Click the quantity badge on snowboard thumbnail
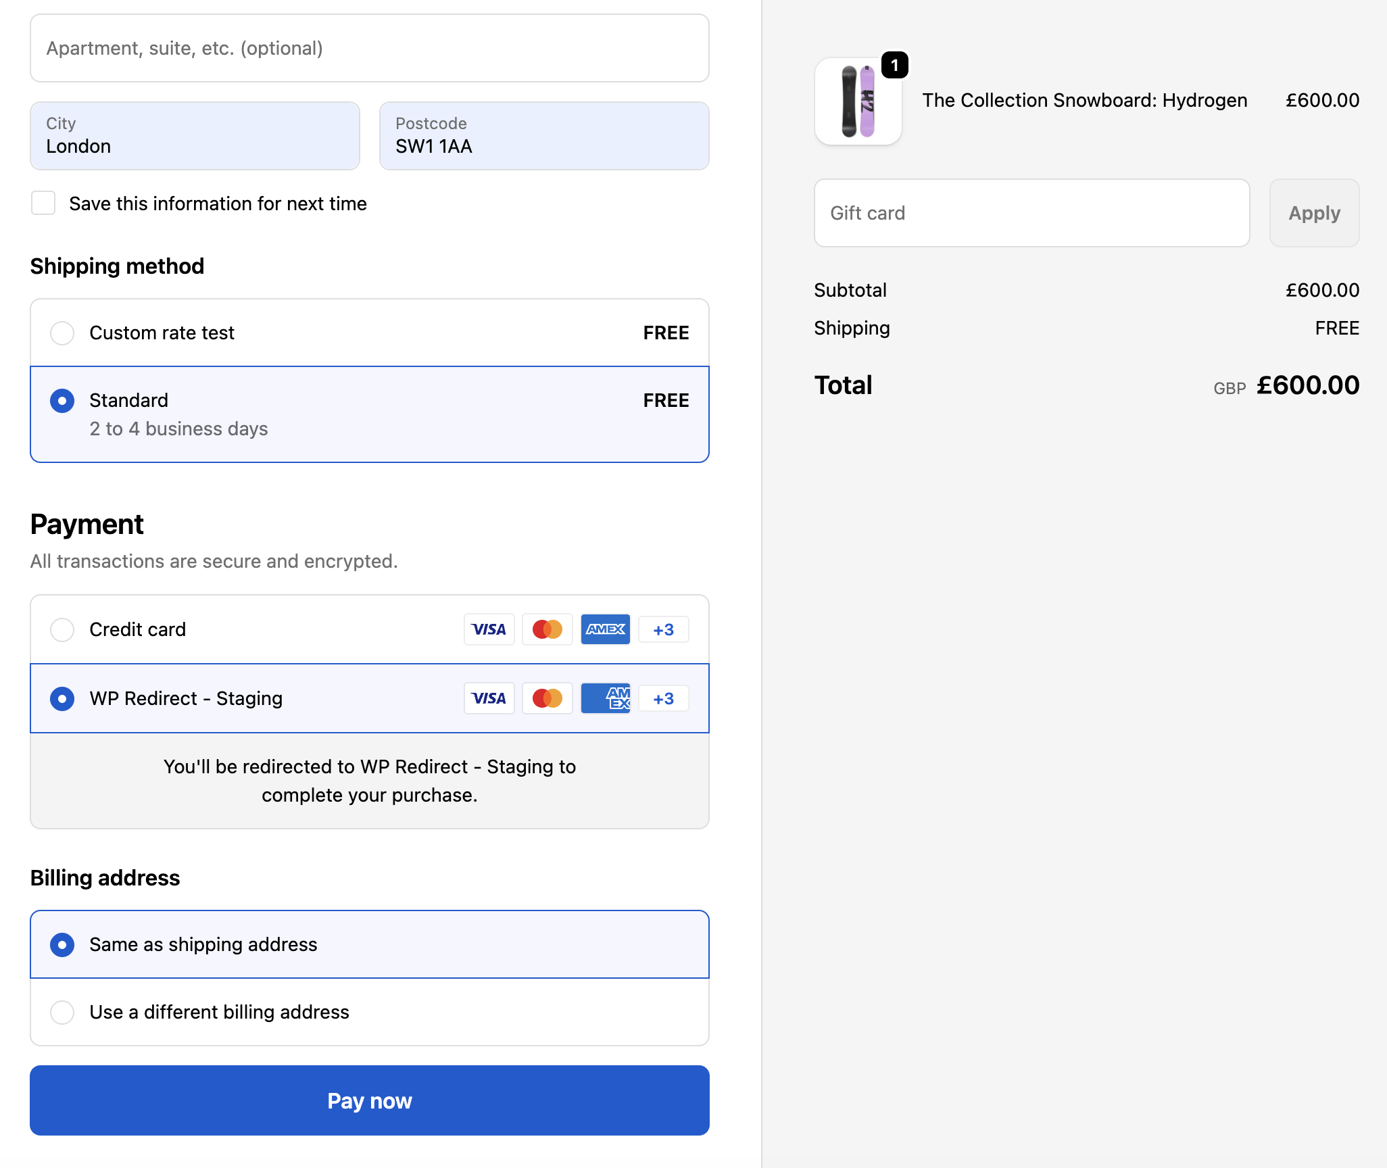The width and height of the screenshot is (1387, 1168). click(x=894, y=66)
